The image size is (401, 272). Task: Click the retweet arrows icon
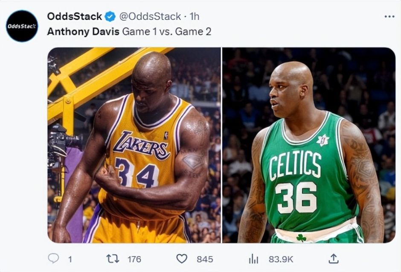(x=113, y=258)
